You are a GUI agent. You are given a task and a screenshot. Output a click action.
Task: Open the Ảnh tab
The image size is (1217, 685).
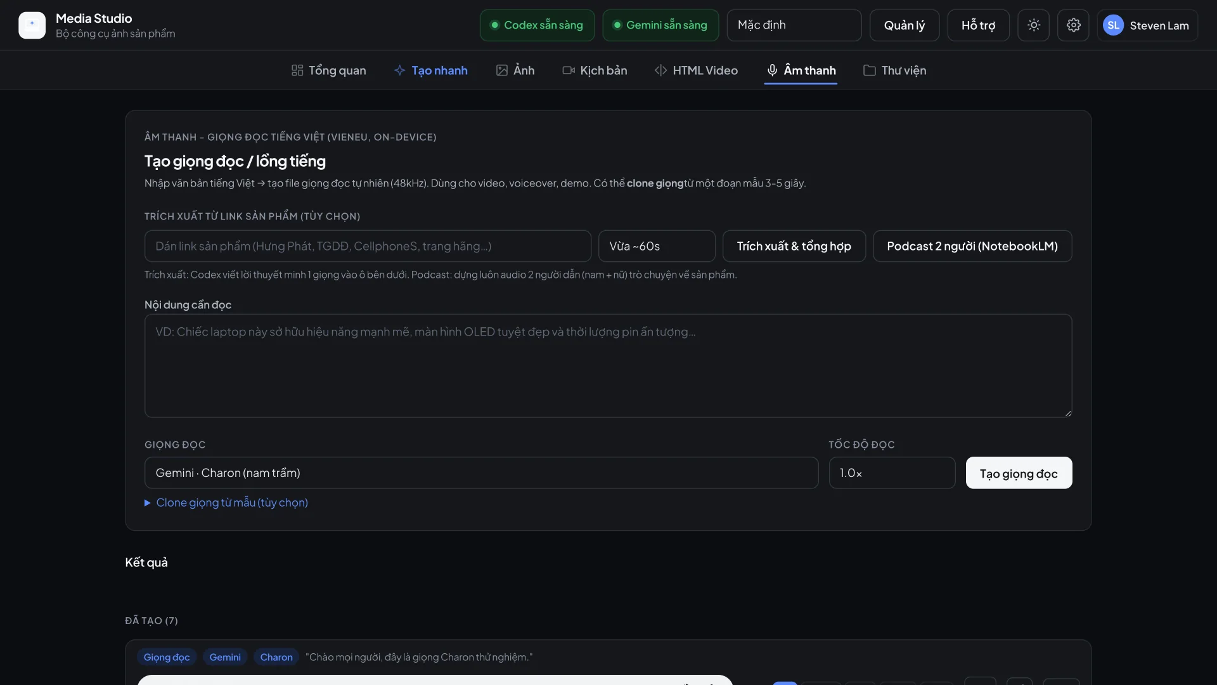pos(515,70)
